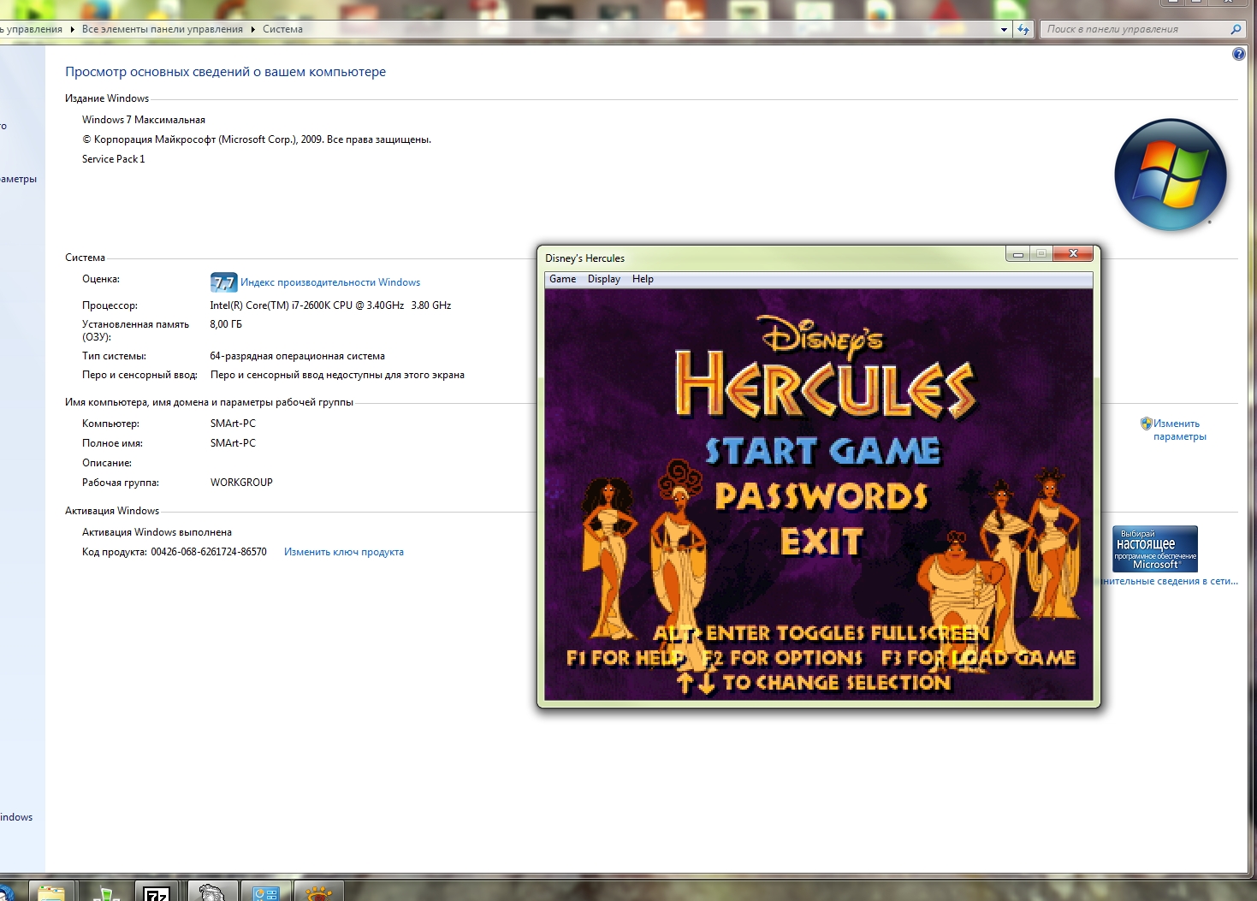The height and width of the screenshot is (901, 1257).
Task: Click the Windows logo in the System window
Action: coord(1171,175)
